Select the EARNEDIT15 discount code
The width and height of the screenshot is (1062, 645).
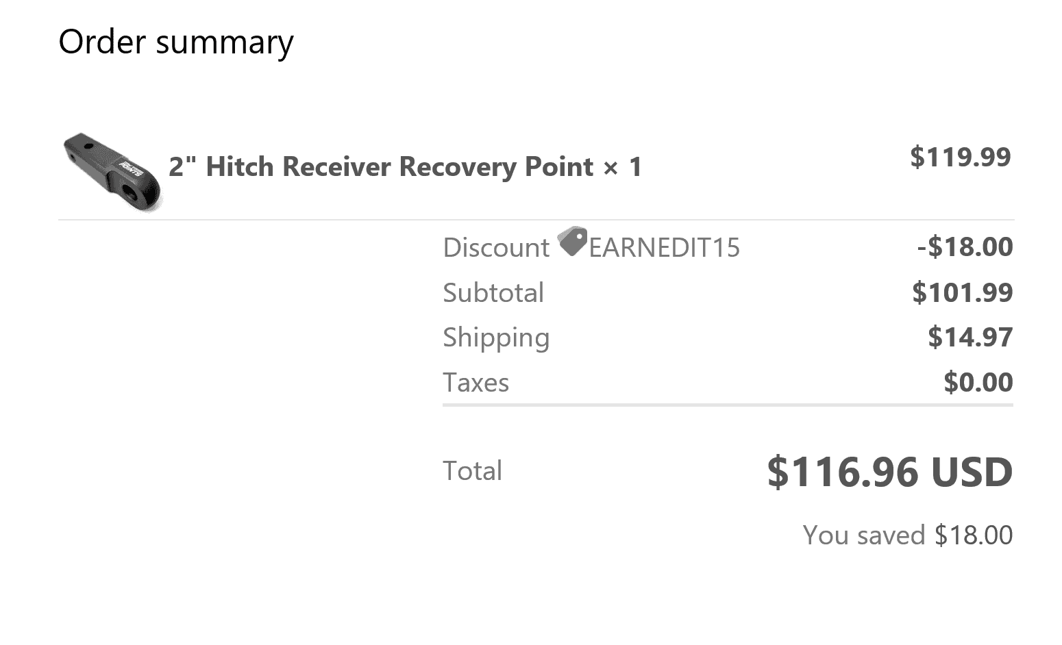[x=664, y=248]
